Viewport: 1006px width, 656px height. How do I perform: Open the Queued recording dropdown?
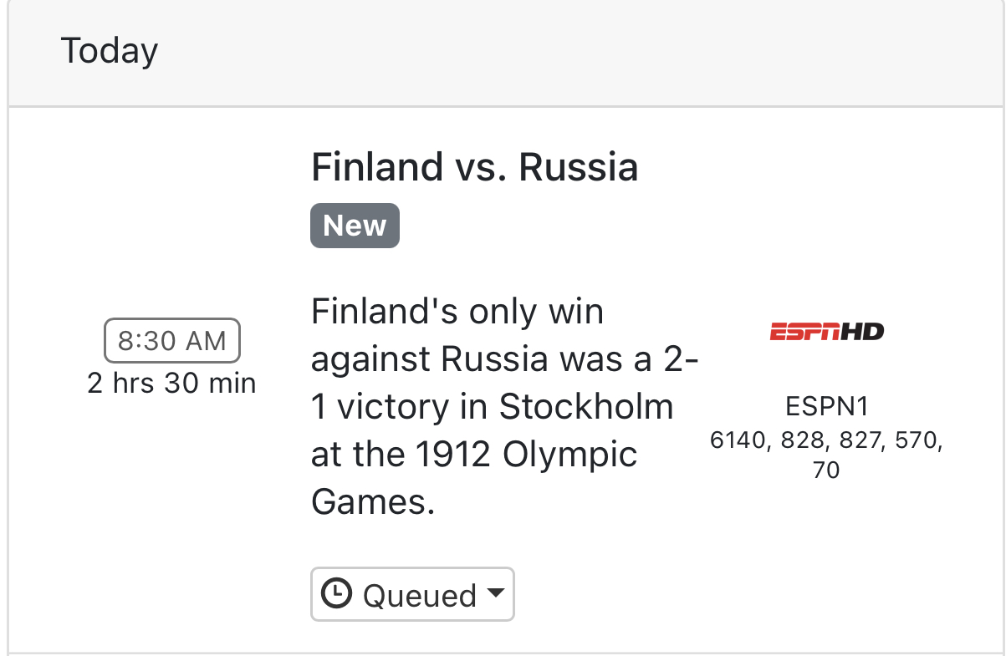[x=412, y=594]
